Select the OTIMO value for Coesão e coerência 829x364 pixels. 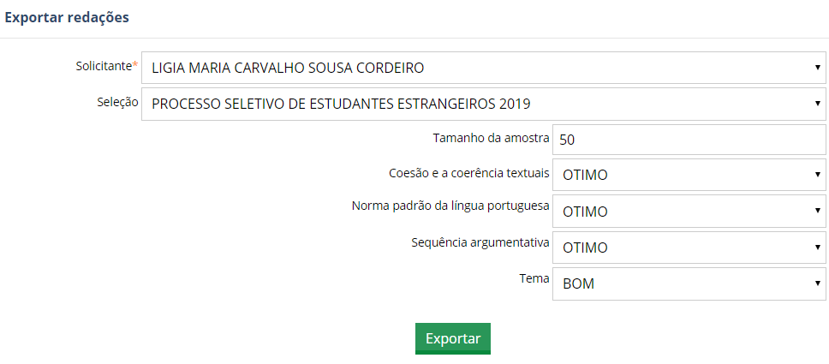pos(585,175)
